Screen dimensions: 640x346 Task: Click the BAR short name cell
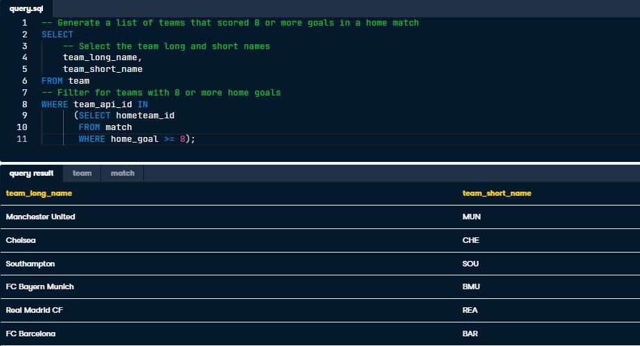click(x=470, y=334)
